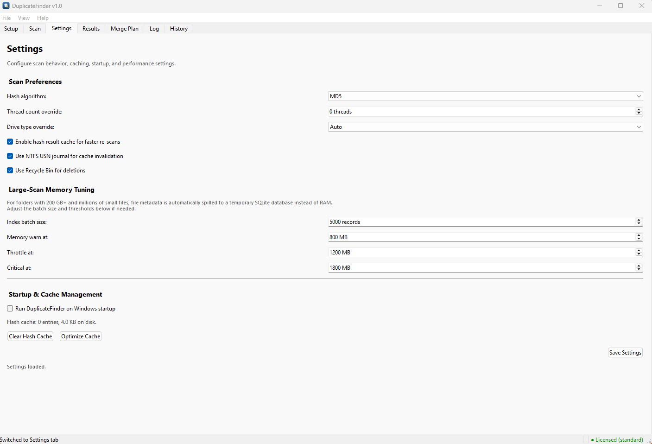Open the Help menu
This screenshot has height=444, width=652.
tap(43, 18)
